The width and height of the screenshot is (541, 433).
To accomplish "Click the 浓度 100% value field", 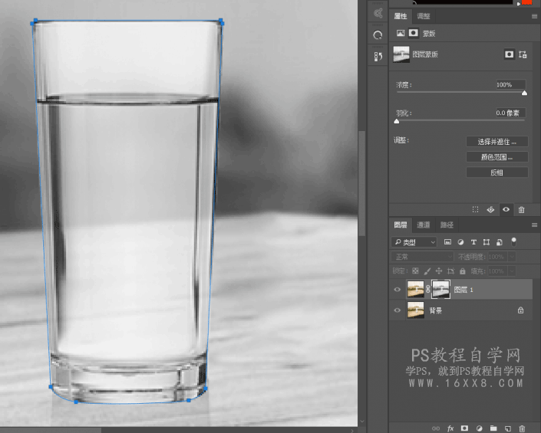I will coord(510,85).
